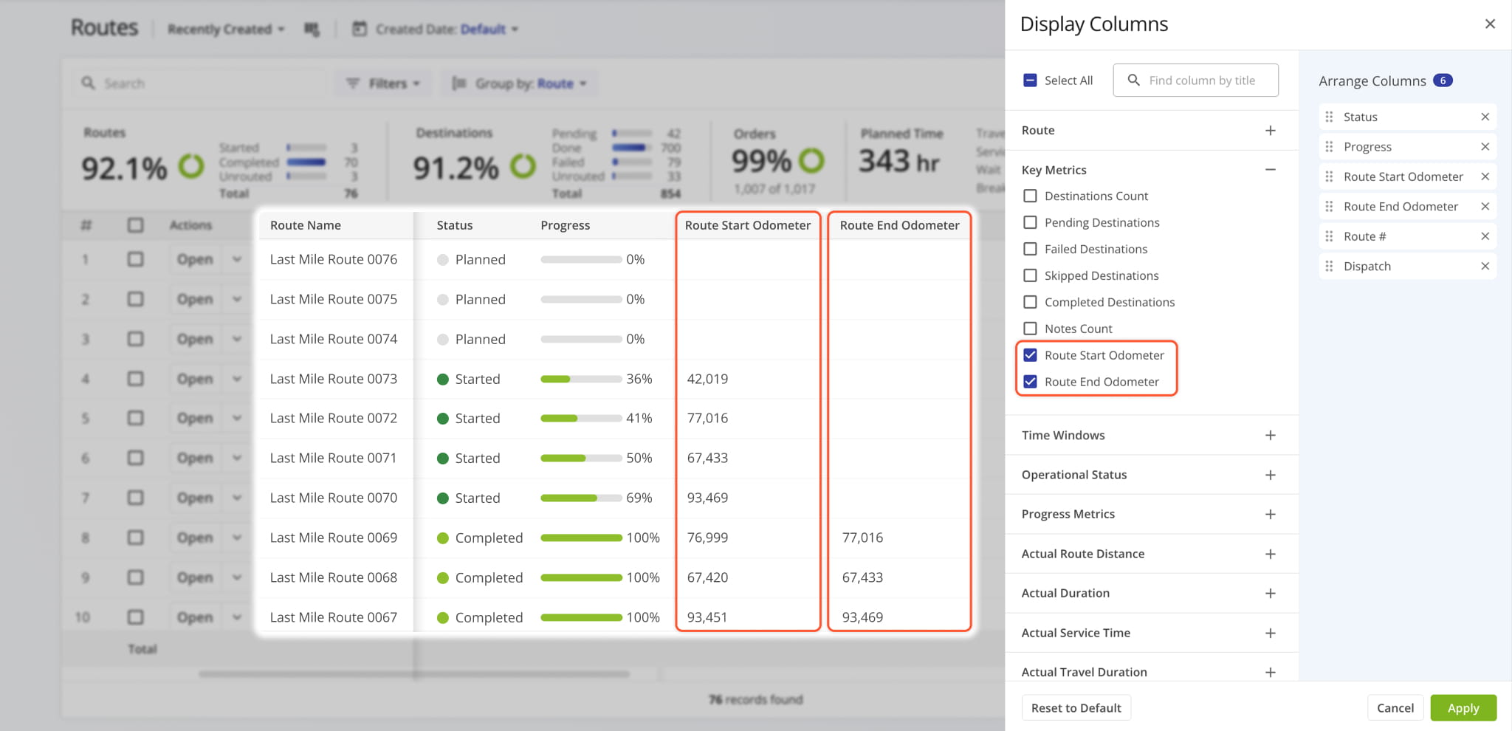
Task: Click drag handle next to Progress column
Action: (x=1329, y=147)
